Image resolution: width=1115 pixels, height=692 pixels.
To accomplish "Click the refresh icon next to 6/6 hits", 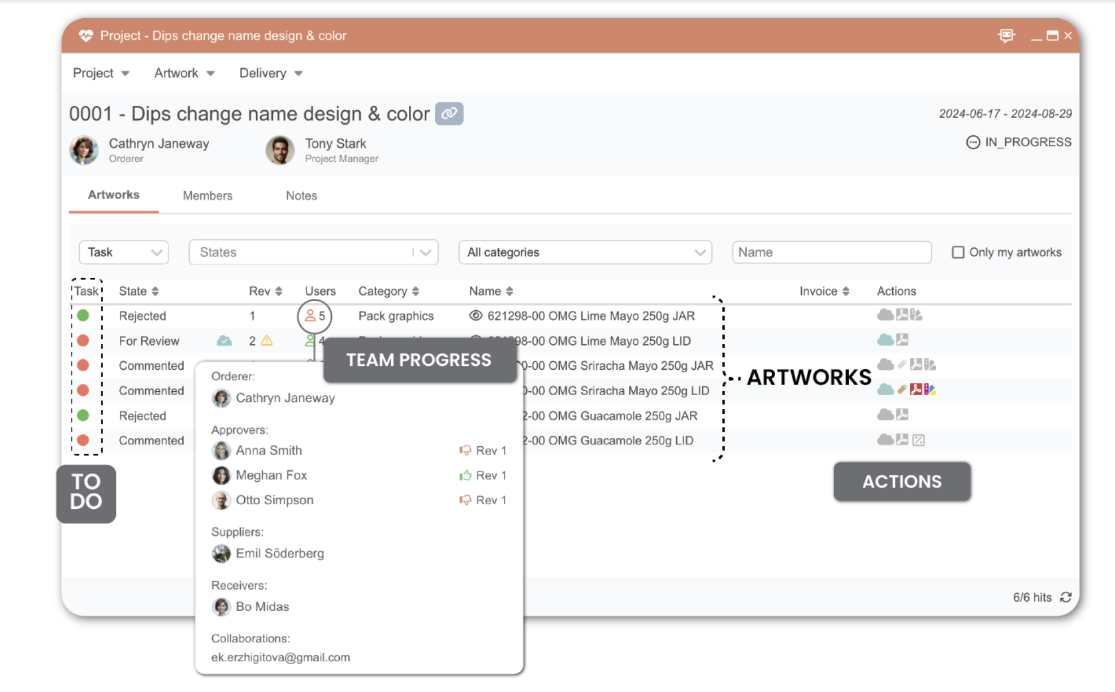I will 1066,598.
